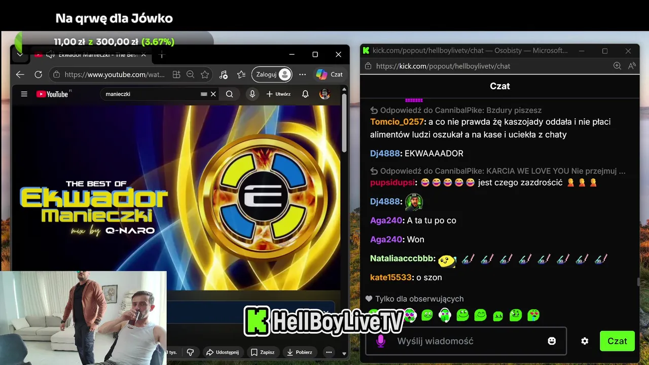Open the zoom magnifier in Kick popout
Image resolution: width=649 pixels, height=365 pixels.
click(617, 66)
